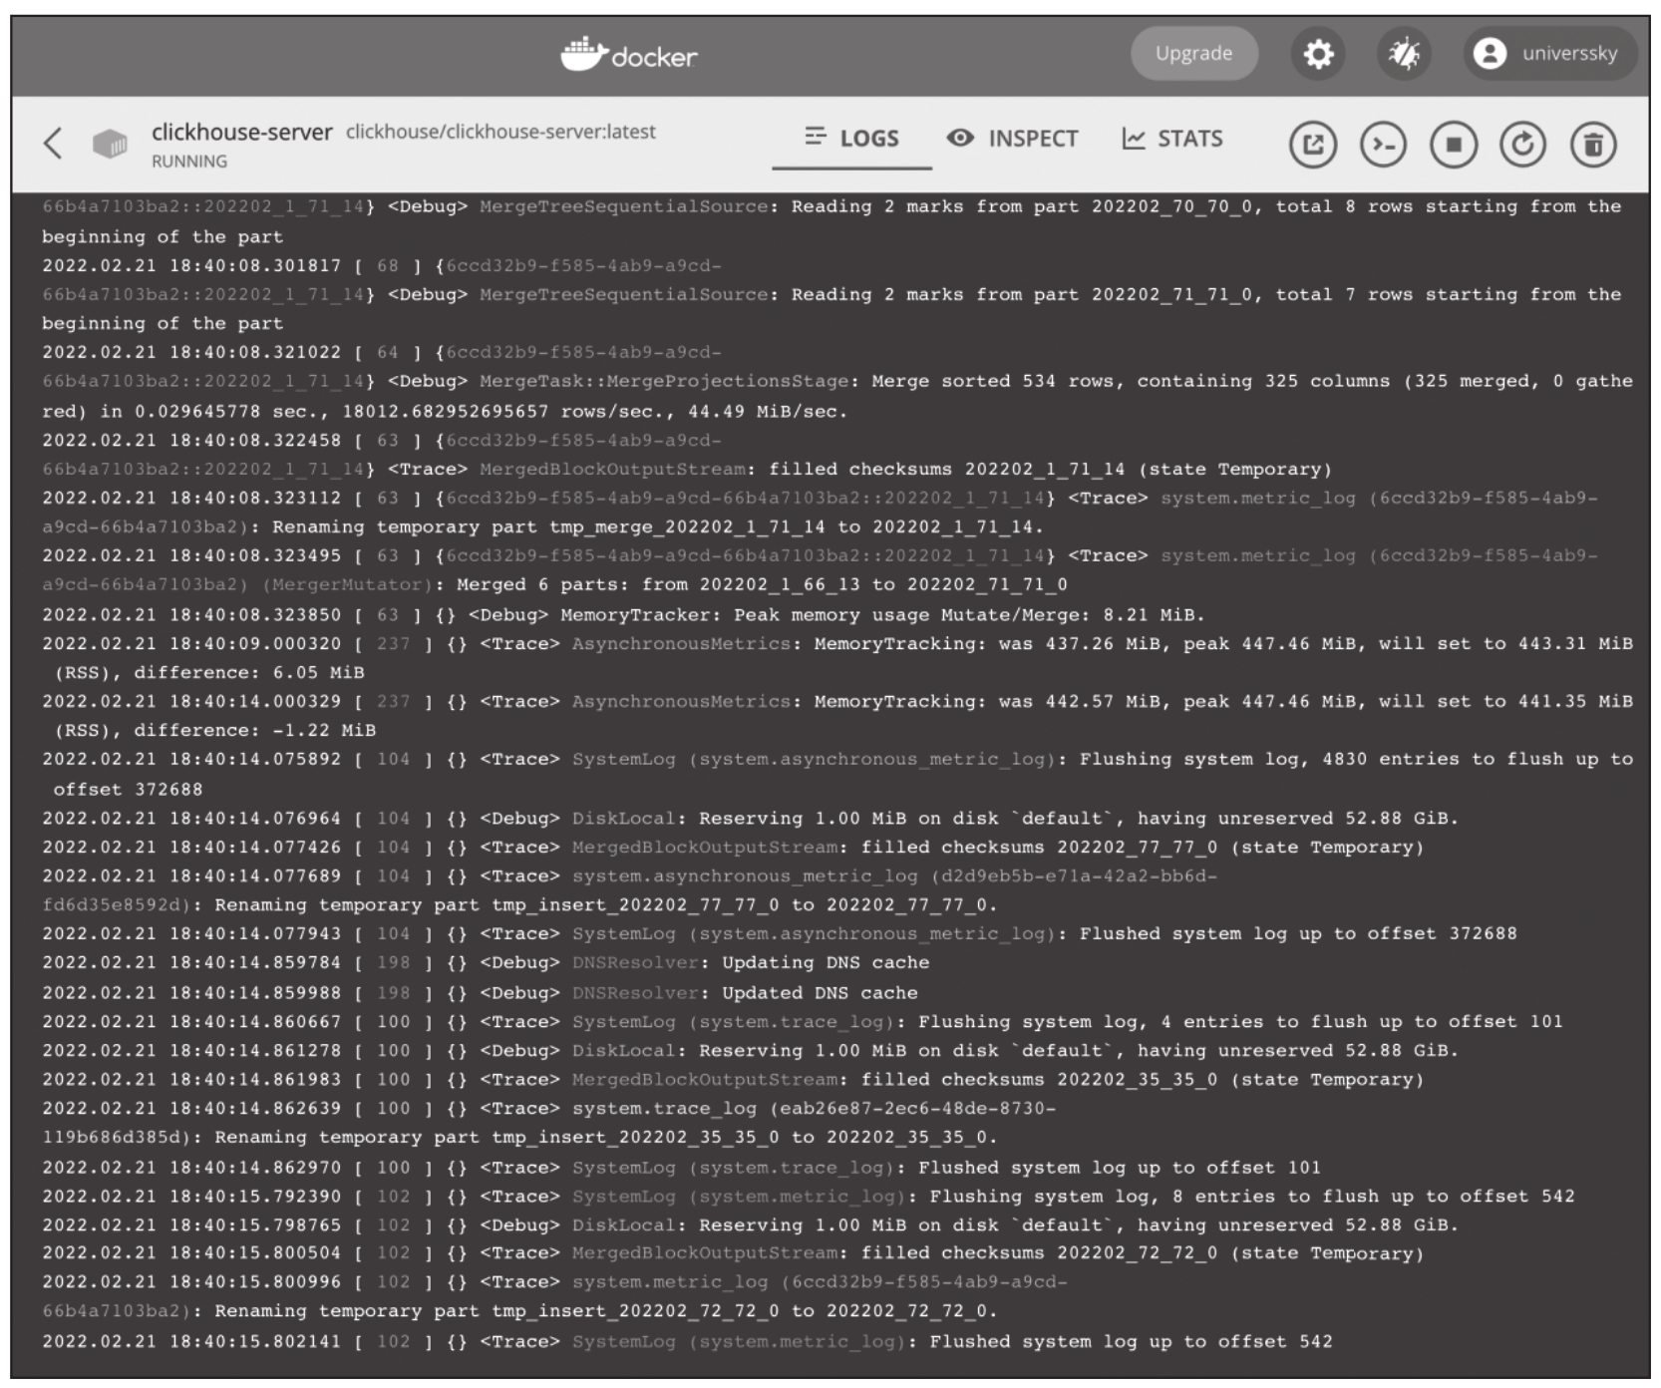
Task: Click the clickhouse-server container cube icon
Action: coord(110,145)
